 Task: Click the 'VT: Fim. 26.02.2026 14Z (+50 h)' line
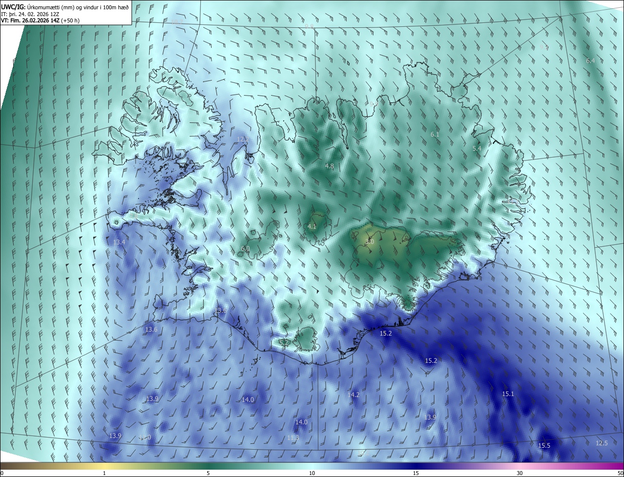[40, 20]
